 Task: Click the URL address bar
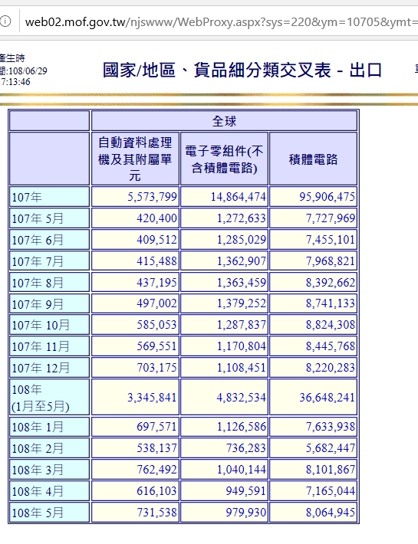point(221,22)
